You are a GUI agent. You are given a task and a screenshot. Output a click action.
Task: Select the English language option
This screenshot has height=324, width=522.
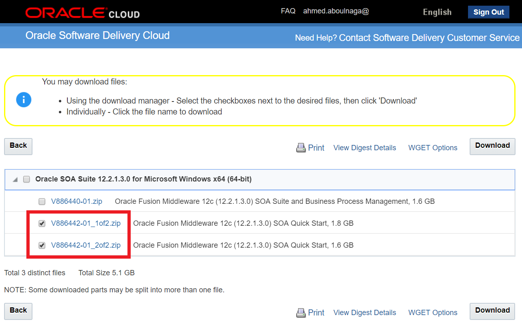(x=437, y=12)
